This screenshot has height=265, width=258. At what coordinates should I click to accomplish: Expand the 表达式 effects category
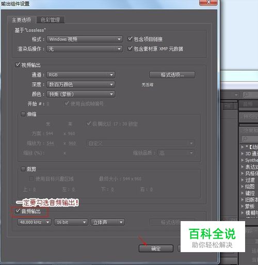243,167
